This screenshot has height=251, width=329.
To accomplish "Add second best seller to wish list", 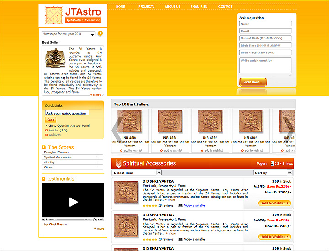I will [171, 151].
